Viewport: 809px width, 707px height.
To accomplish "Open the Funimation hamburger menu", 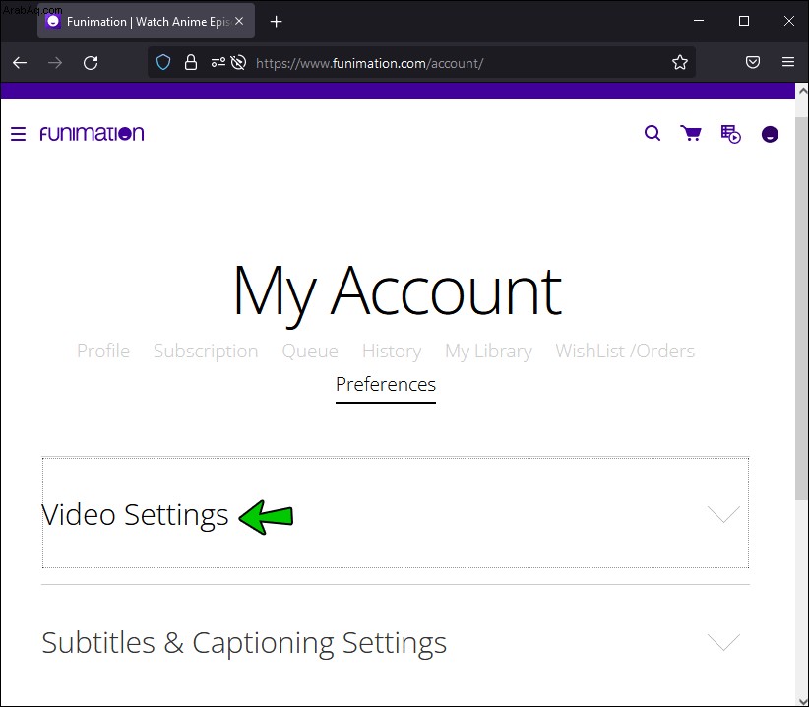I will point(18,134).
